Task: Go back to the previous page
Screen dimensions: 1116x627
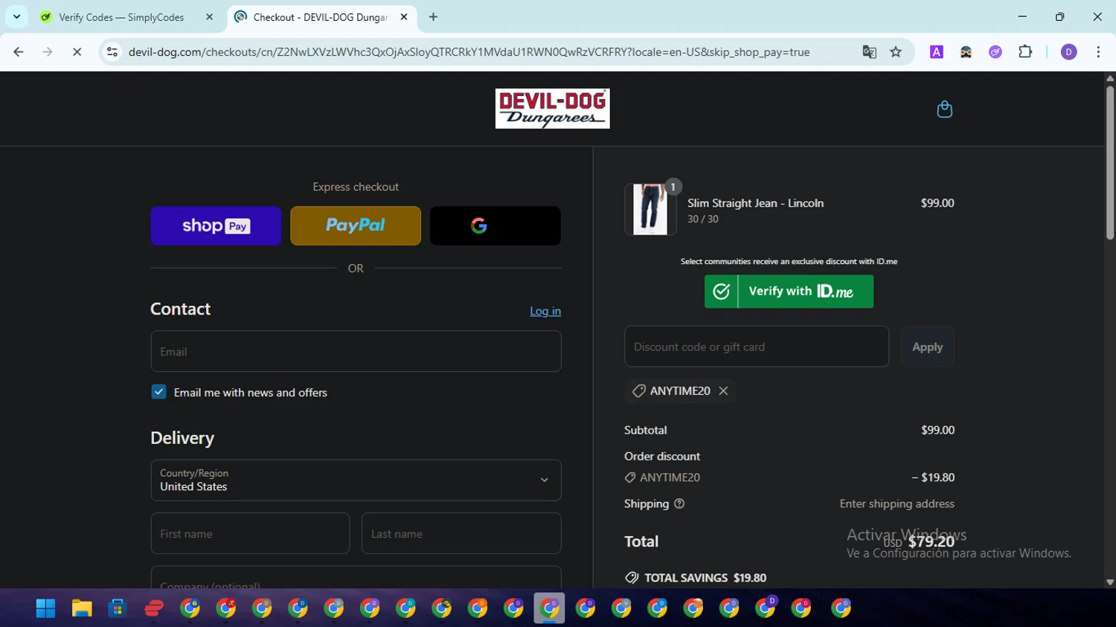Action: pos(19,52)
